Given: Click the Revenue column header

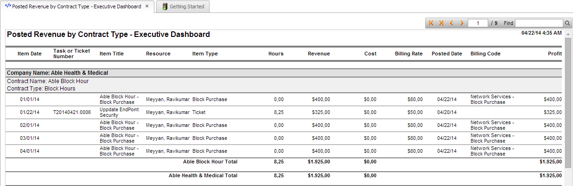Looking at the screenshot, I should (x=318, y=54).
